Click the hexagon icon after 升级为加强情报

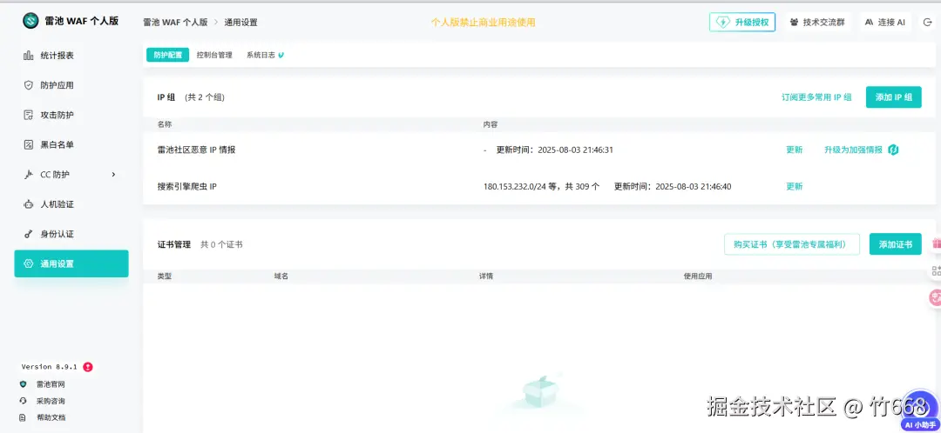point(893,150)
